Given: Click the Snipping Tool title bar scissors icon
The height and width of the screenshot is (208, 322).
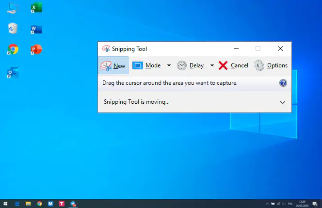Looking at the screenshot, I should (x=106, y=48).
